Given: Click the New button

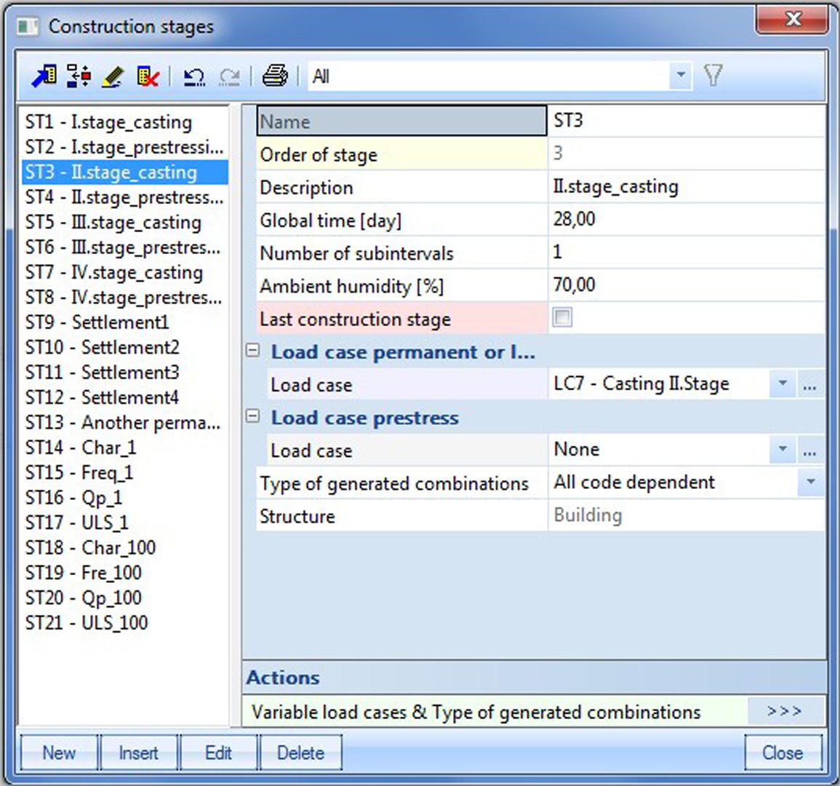Looking at the screenshot, I should tap(58, 753).
